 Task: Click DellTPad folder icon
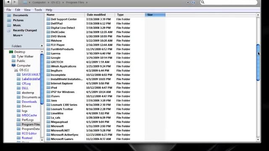[x=48, y=23]
